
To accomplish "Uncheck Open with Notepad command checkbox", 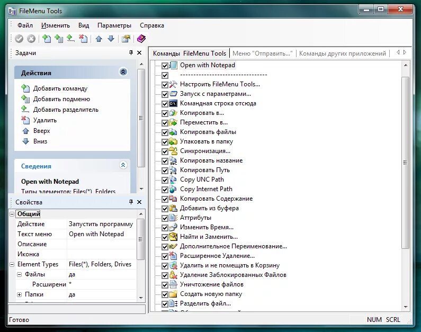I will [165, 66].
